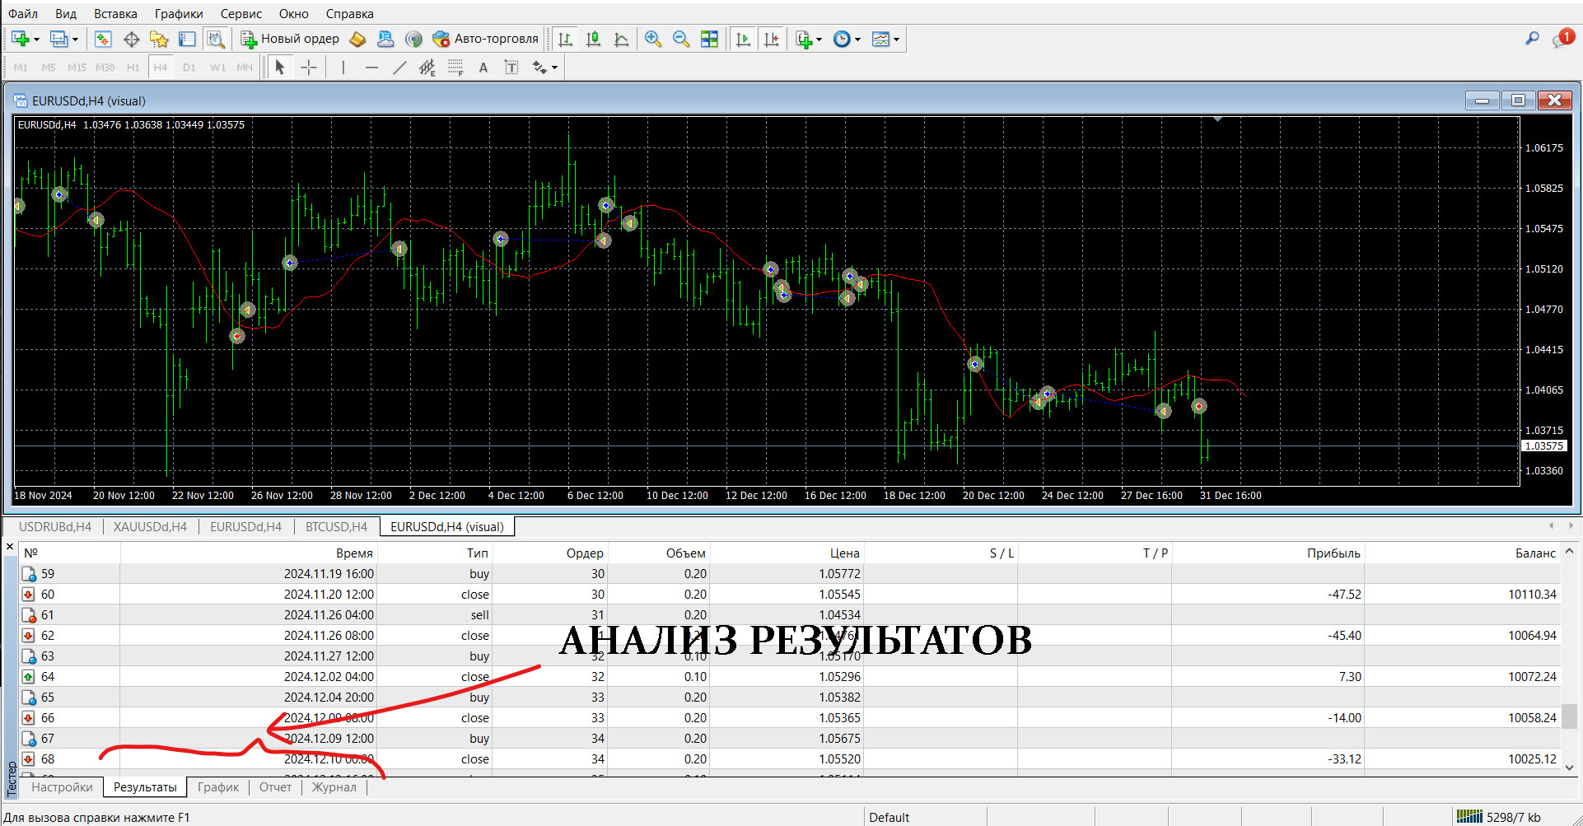Select the Fibonacci retracement tool
1583x826 pixels.
point(455,68)
